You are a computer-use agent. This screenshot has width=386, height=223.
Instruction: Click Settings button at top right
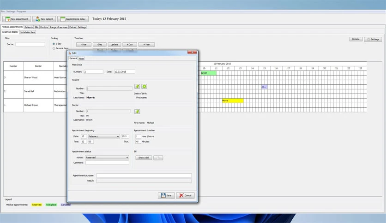(373, 39)
